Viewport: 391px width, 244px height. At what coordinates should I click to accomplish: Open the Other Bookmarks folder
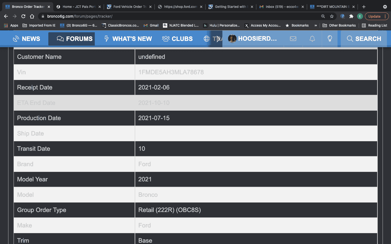339,25
